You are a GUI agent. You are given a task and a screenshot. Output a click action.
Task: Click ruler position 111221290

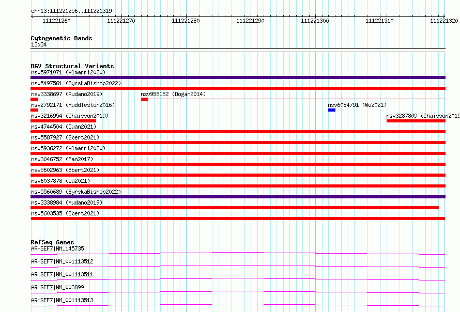point(250,21)
